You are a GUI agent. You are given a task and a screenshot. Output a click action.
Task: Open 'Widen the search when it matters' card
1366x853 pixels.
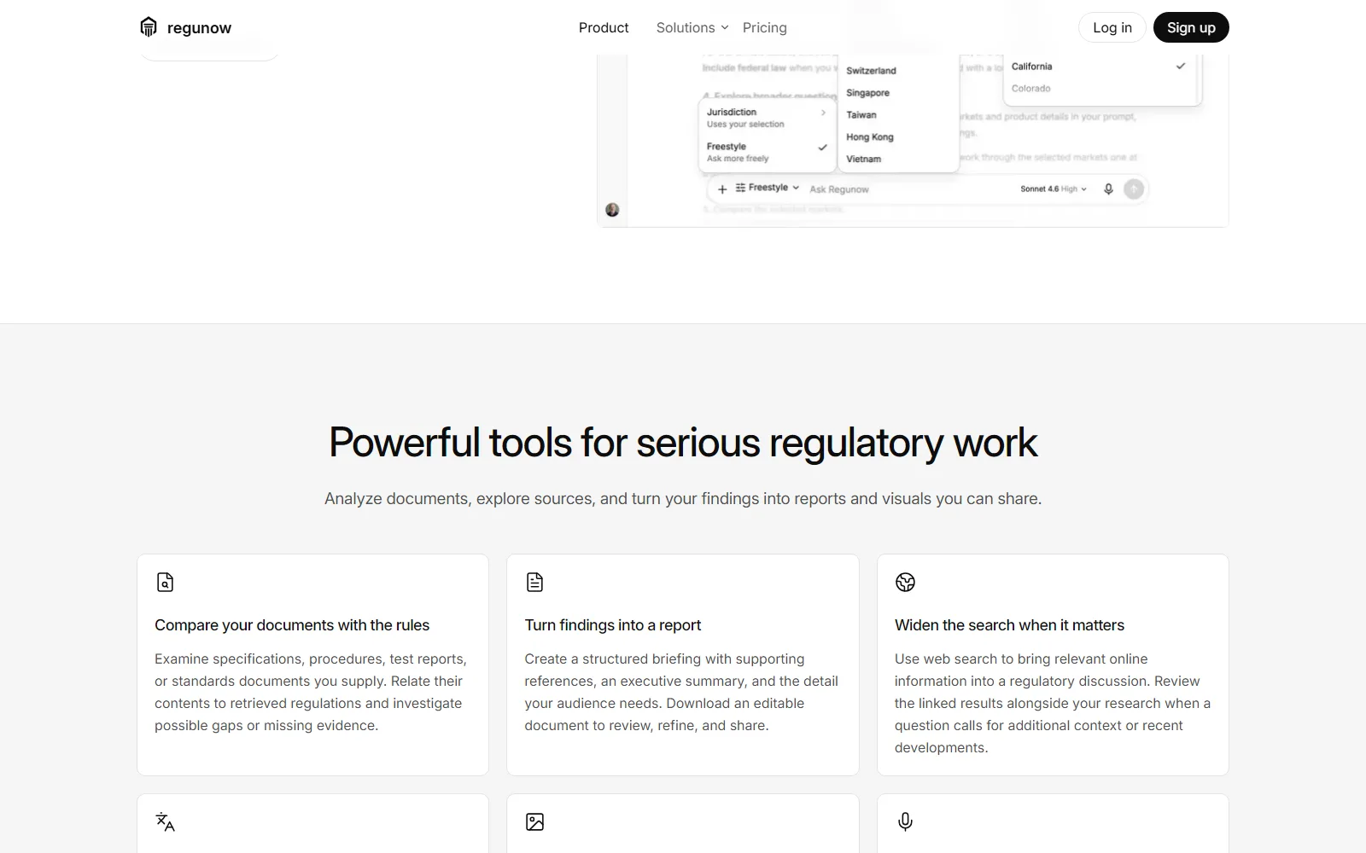tap(1053, 664)
